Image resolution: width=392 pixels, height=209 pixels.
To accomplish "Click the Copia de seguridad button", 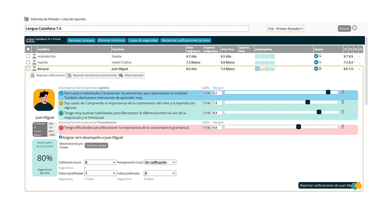I will click(x=143, y=40).
